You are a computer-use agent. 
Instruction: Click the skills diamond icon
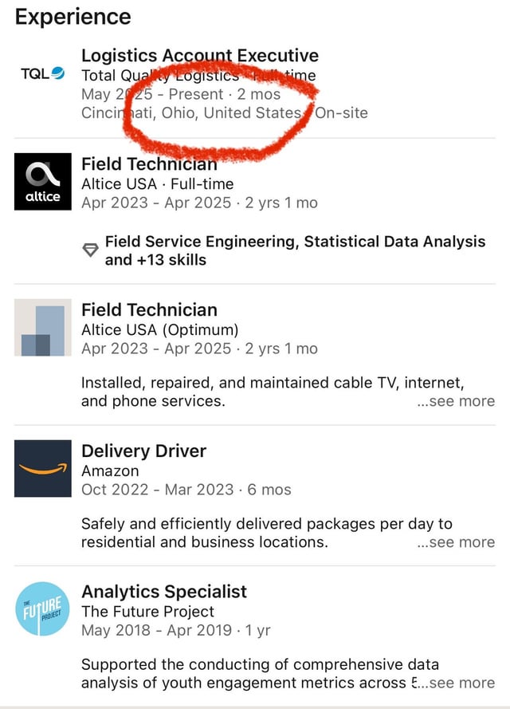coord(89,247)
